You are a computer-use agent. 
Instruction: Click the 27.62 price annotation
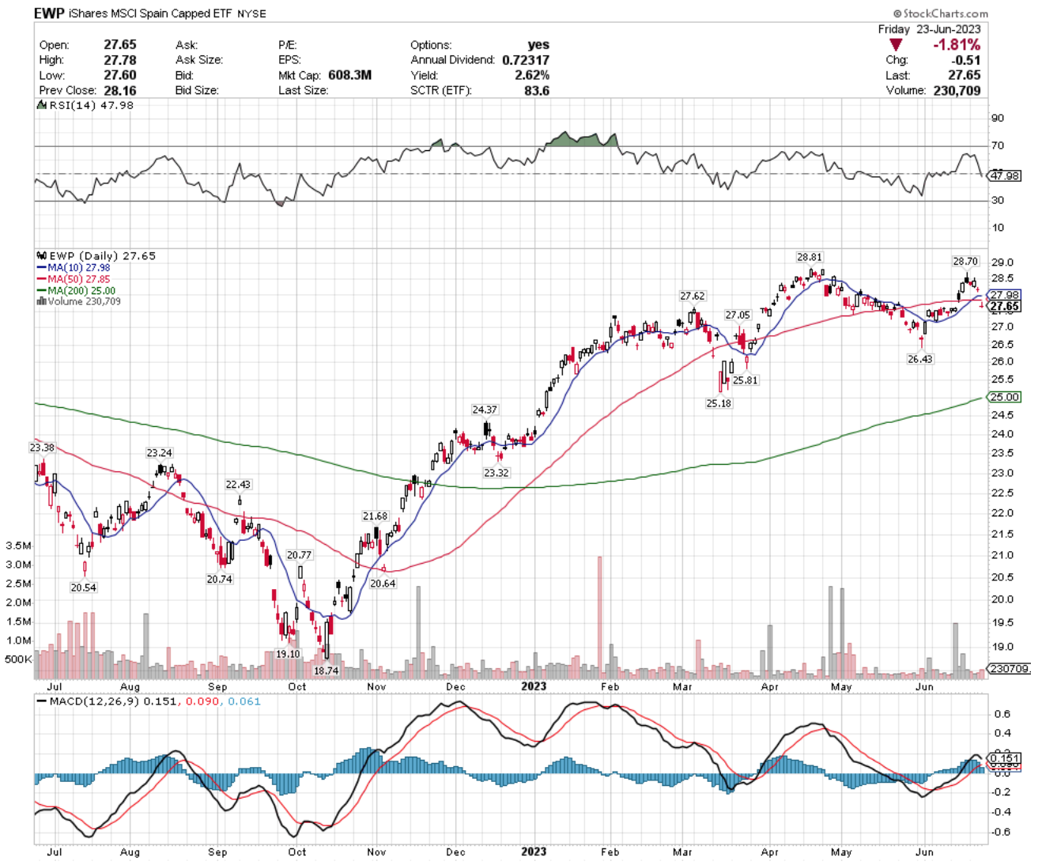pyautogui.click(x=693, y=296)
